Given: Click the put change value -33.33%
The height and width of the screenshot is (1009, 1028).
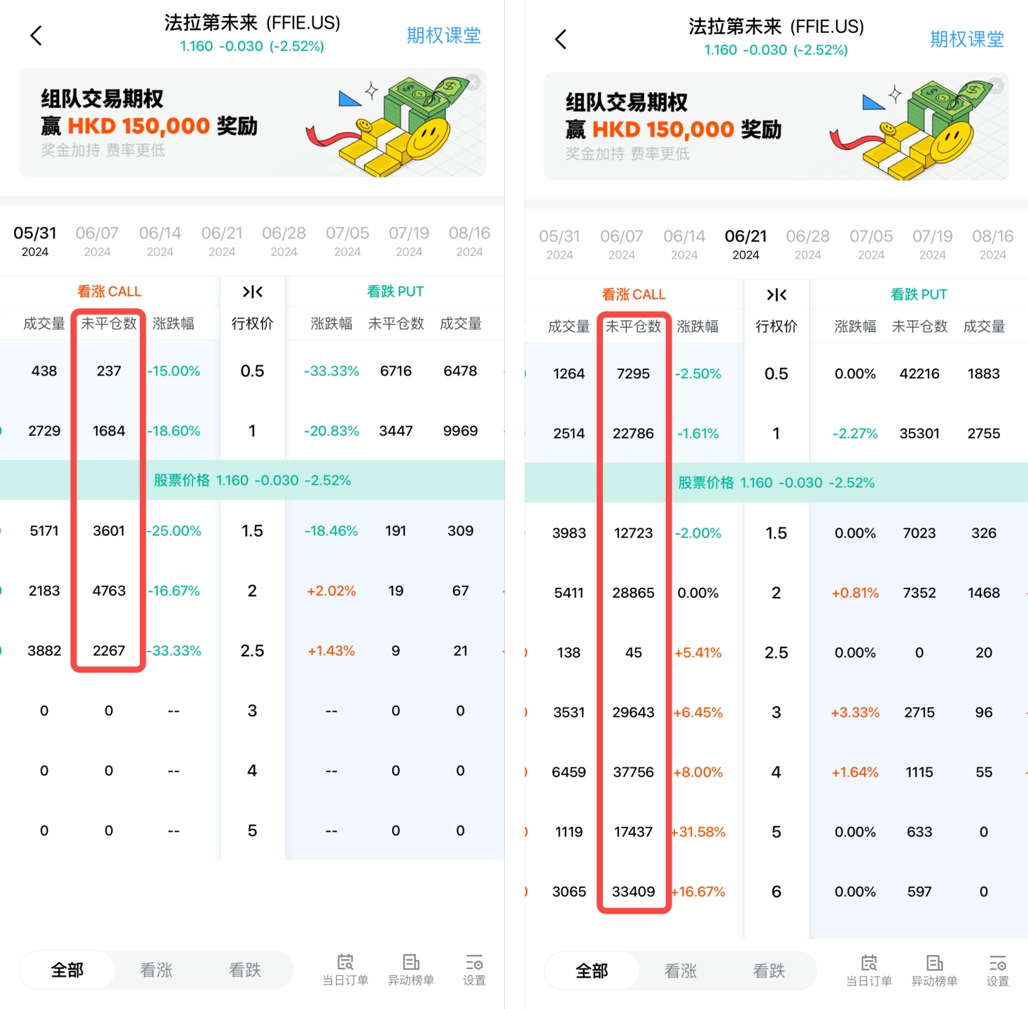Looking at the screenshot, I should pyautogui.click(x=331, y=371).
